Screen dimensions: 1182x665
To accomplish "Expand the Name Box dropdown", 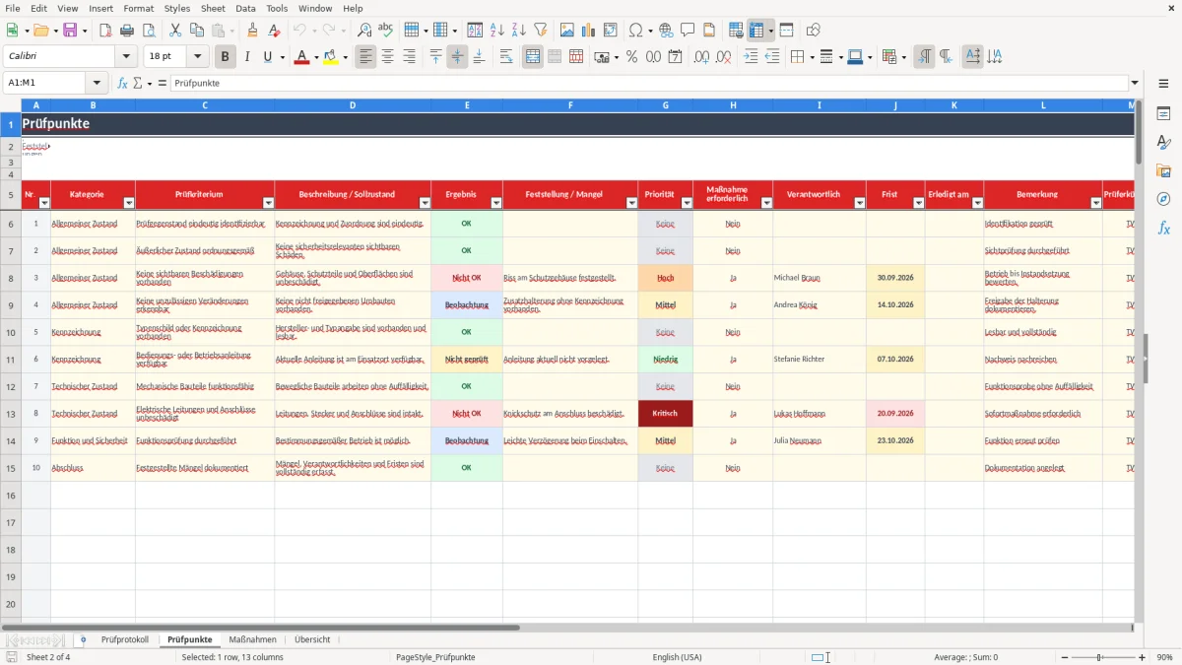I will pos(97,84).
